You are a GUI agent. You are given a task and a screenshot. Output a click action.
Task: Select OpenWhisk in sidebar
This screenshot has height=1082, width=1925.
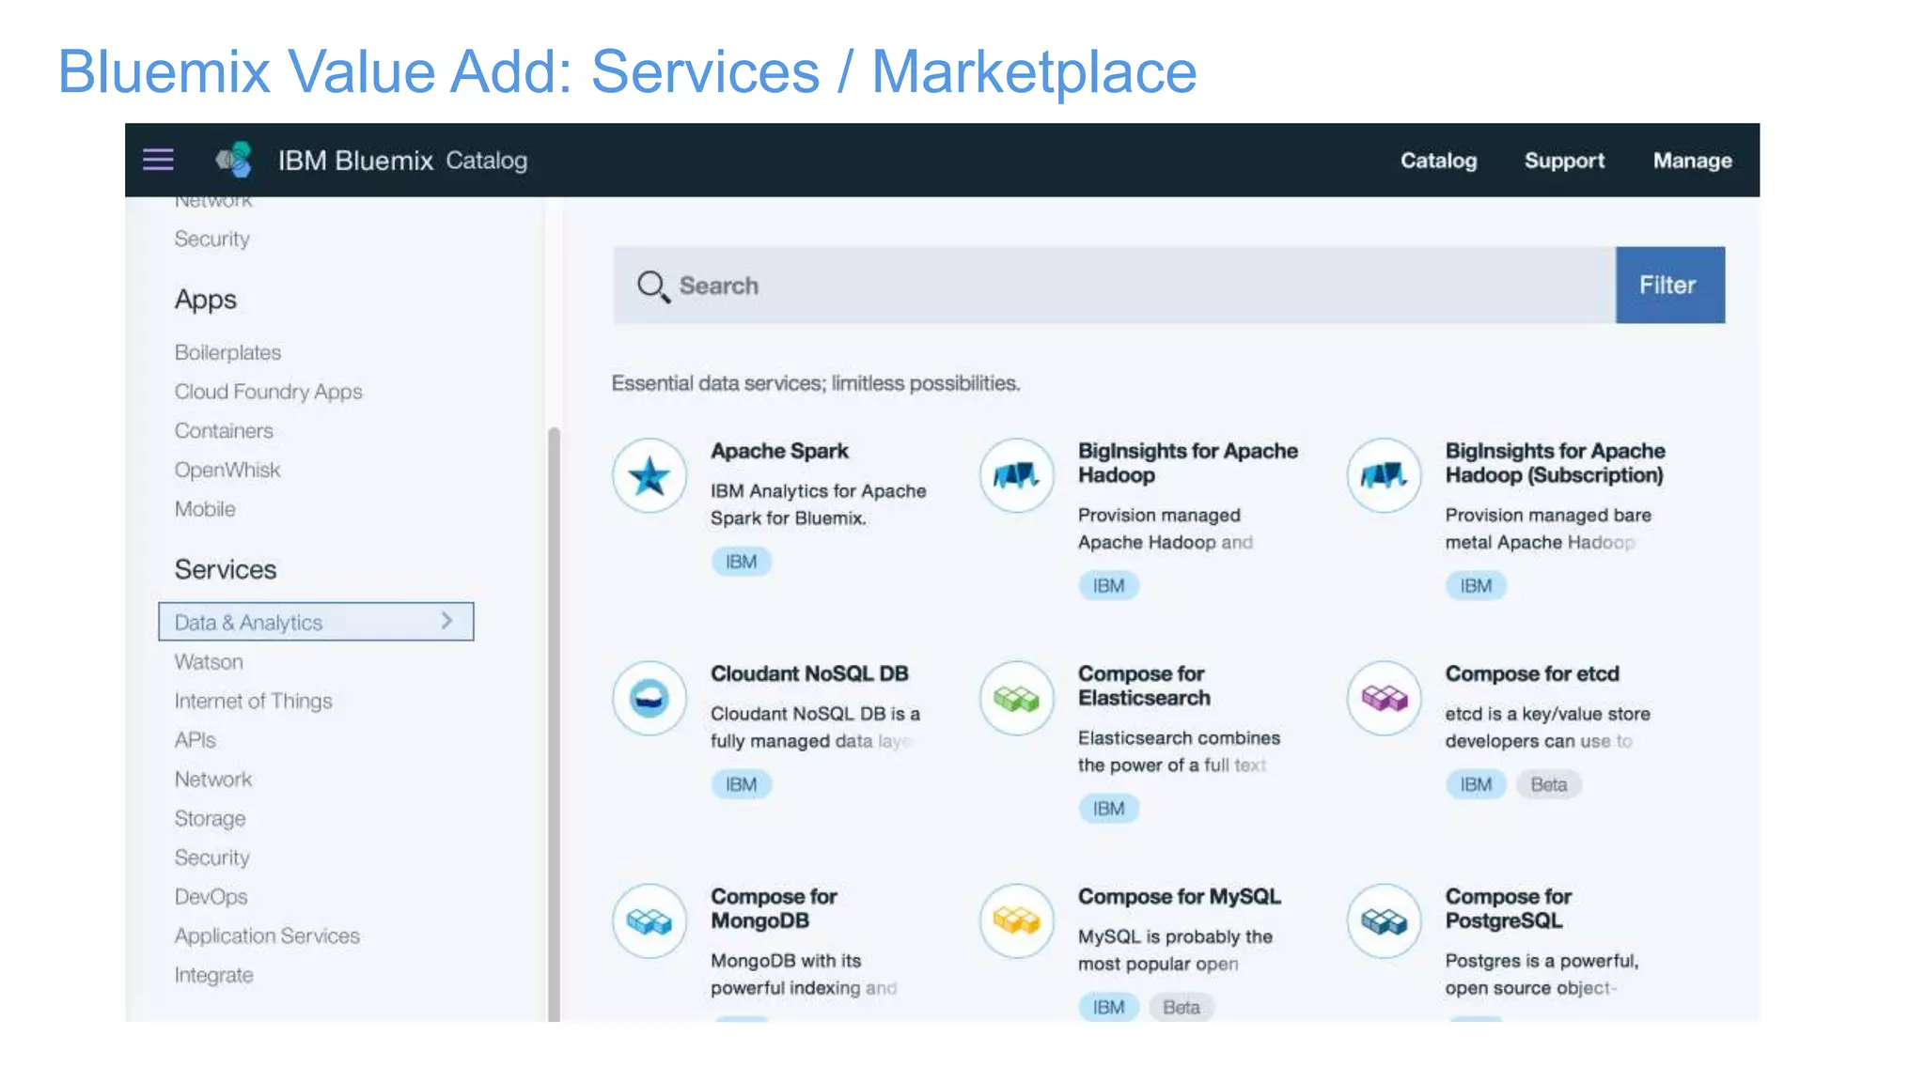pyautogui.click(x=227, y=470)
